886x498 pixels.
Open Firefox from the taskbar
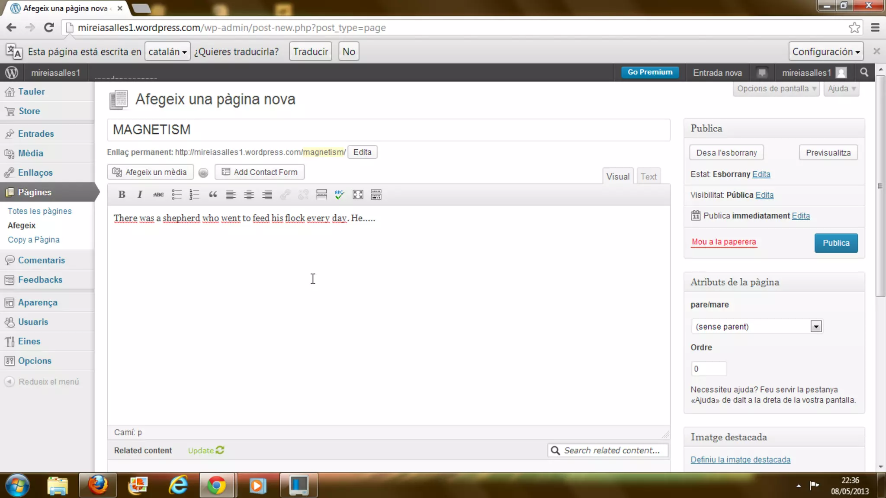click(x=98, y=485)
